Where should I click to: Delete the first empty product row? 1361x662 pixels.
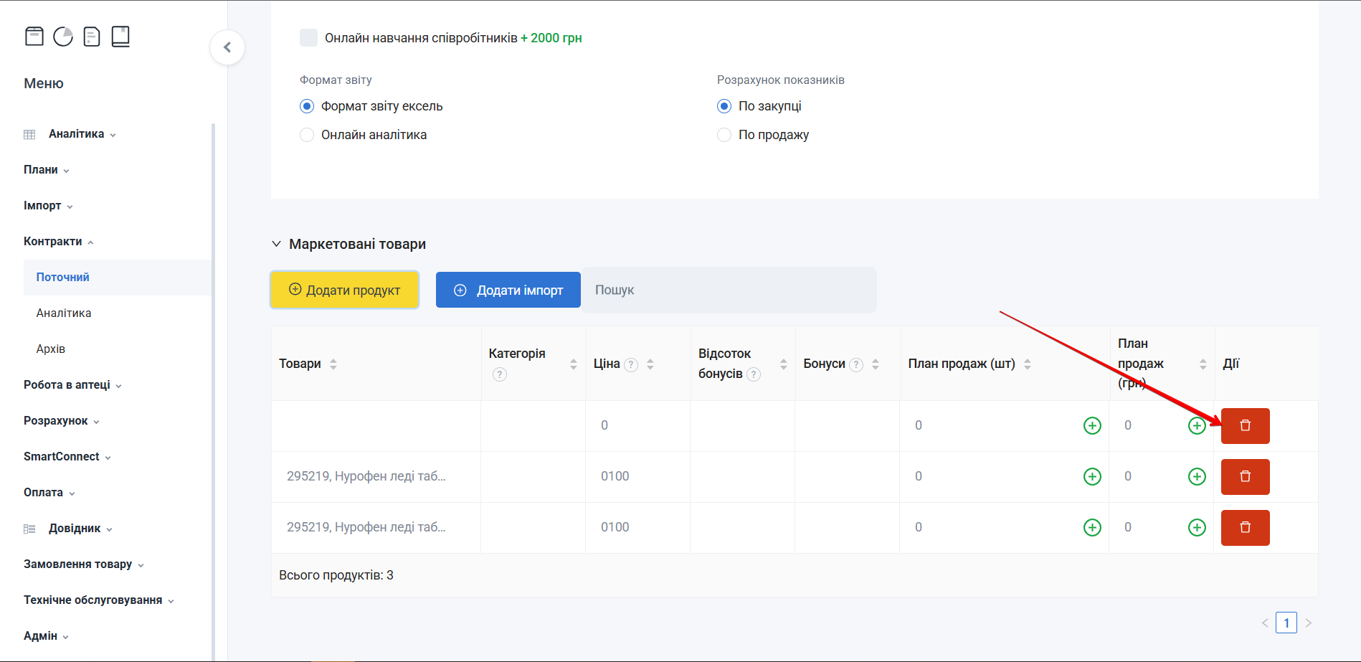click(1245, 426)
